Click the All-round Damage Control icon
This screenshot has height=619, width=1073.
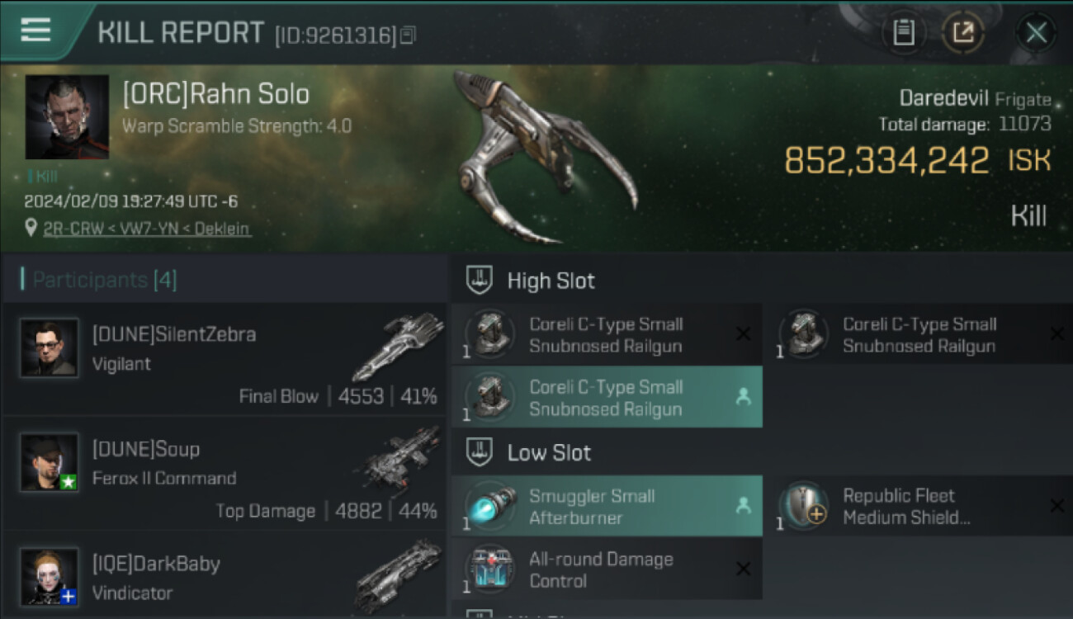[490, 569]
